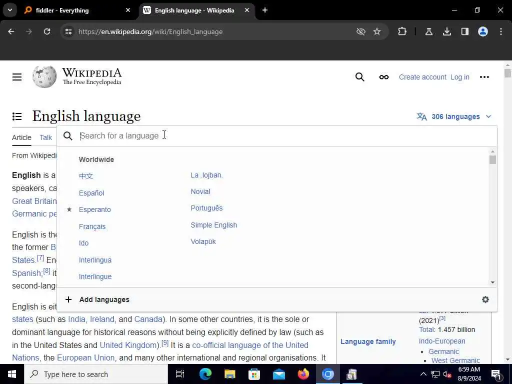Screen dimensions: 512x384
Task: Open the browser profile menu
Action: point(482,31)
